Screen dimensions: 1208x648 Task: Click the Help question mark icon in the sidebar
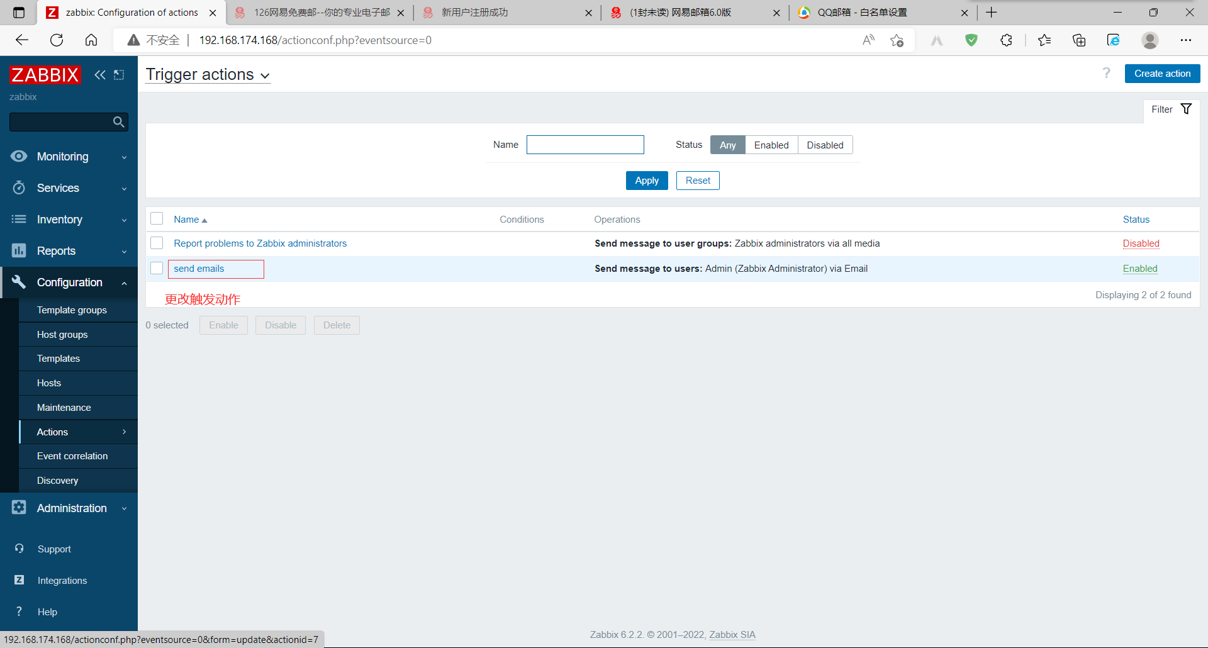(19, 611)
